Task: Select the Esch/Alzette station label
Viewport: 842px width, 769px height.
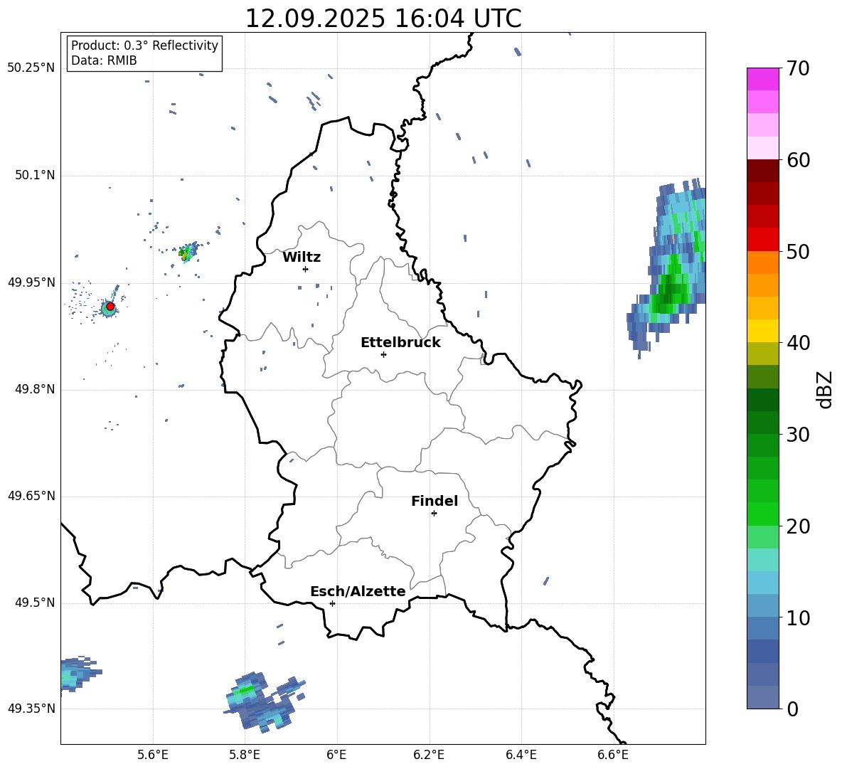Action: [x=358, y=591]
